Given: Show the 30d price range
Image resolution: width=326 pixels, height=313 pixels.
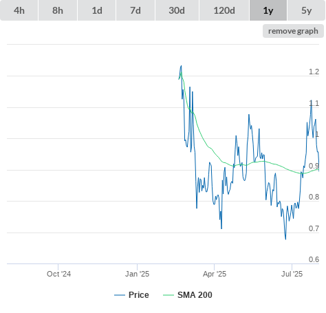Looking at the screenshot, I should pos(177,10).
